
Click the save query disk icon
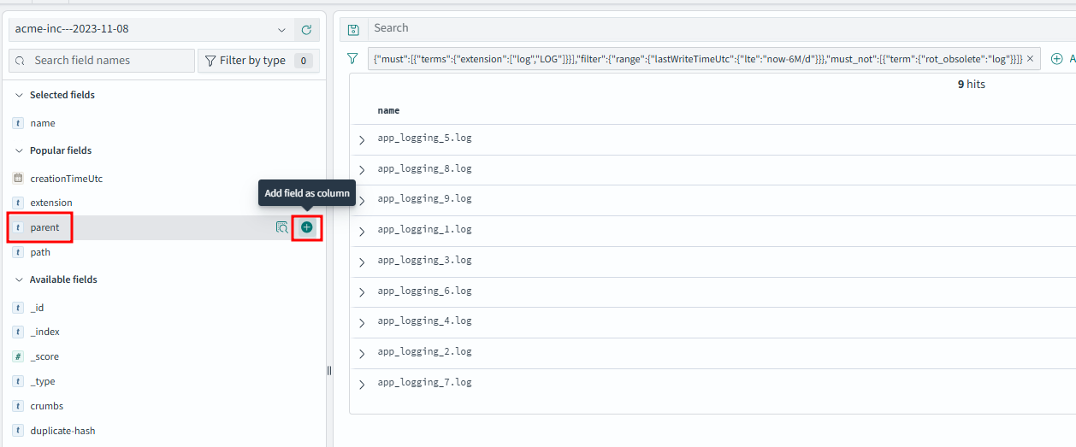[353, 30]
